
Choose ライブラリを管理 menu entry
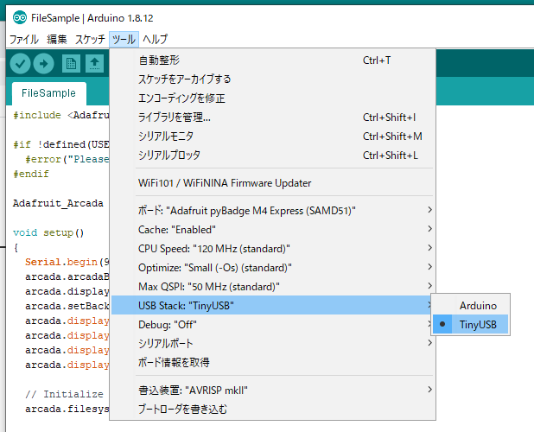(175, 118)
